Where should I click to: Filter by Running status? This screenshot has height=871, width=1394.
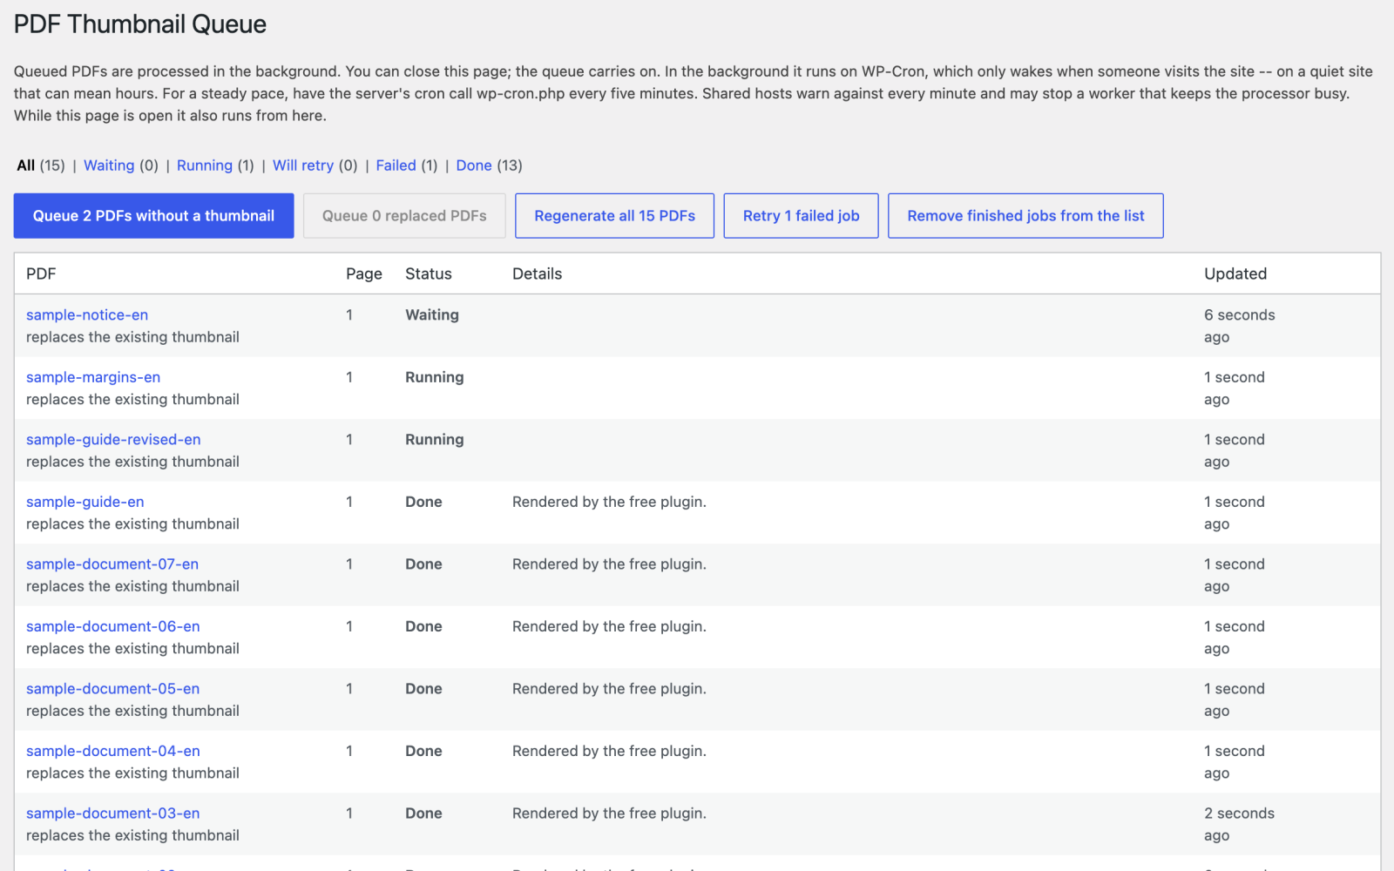tap(205, 165)
